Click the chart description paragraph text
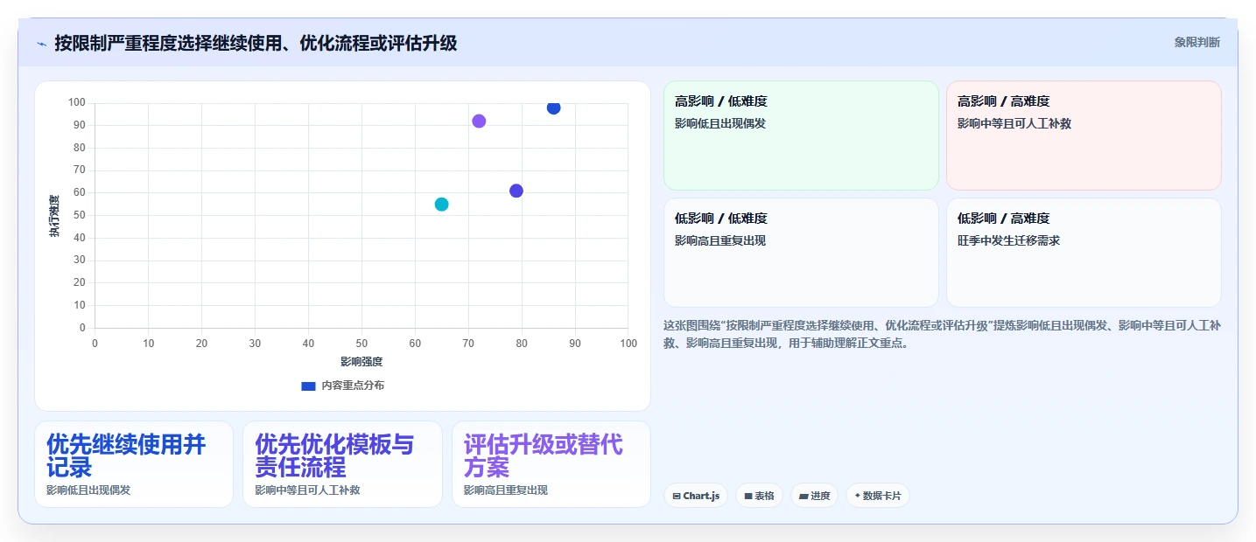This screenshot has height=542, width=1256. 942,334
